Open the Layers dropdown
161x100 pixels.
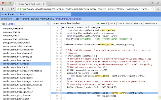click(102, 23)
